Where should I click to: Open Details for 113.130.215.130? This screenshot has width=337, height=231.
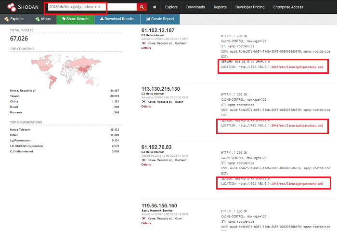point(146,107)
